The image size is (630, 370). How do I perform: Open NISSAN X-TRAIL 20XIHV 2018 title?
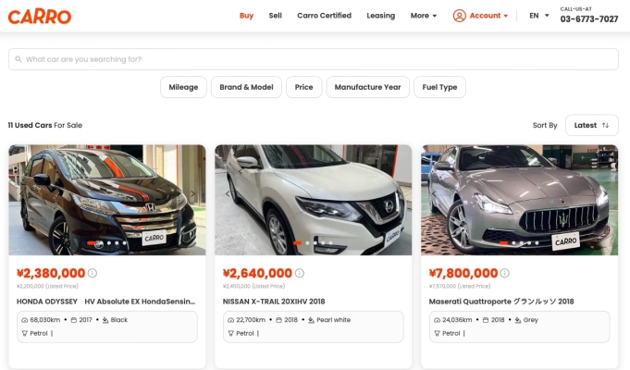click(x=274, y=302)
